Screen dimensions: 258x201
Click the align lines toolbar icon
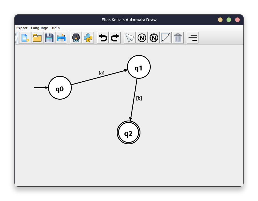click(193, 38)
